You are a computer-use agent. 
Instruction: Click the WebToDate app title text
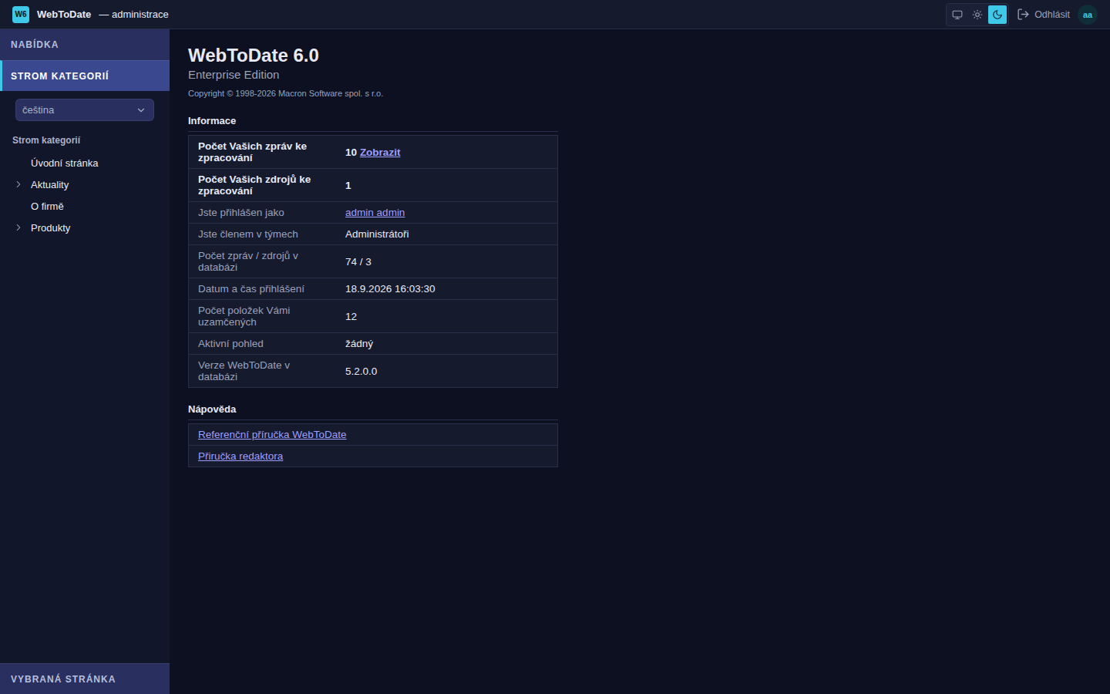[64, 15]
